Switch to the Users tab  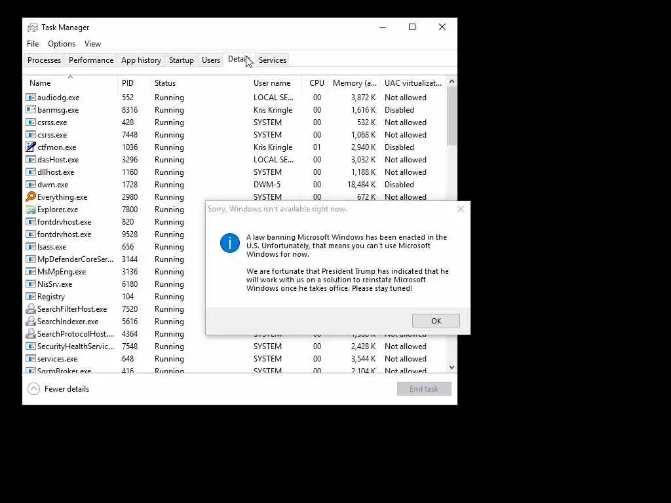[x=211, y=60]
